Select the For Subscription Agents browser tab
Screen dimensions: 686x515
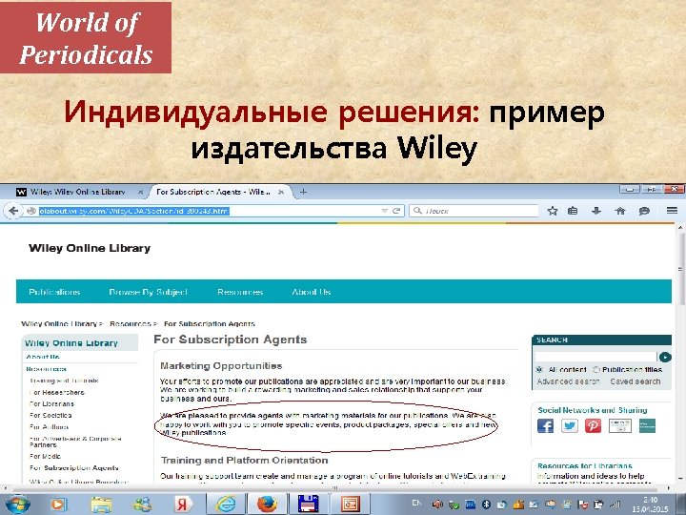[219, 192]
